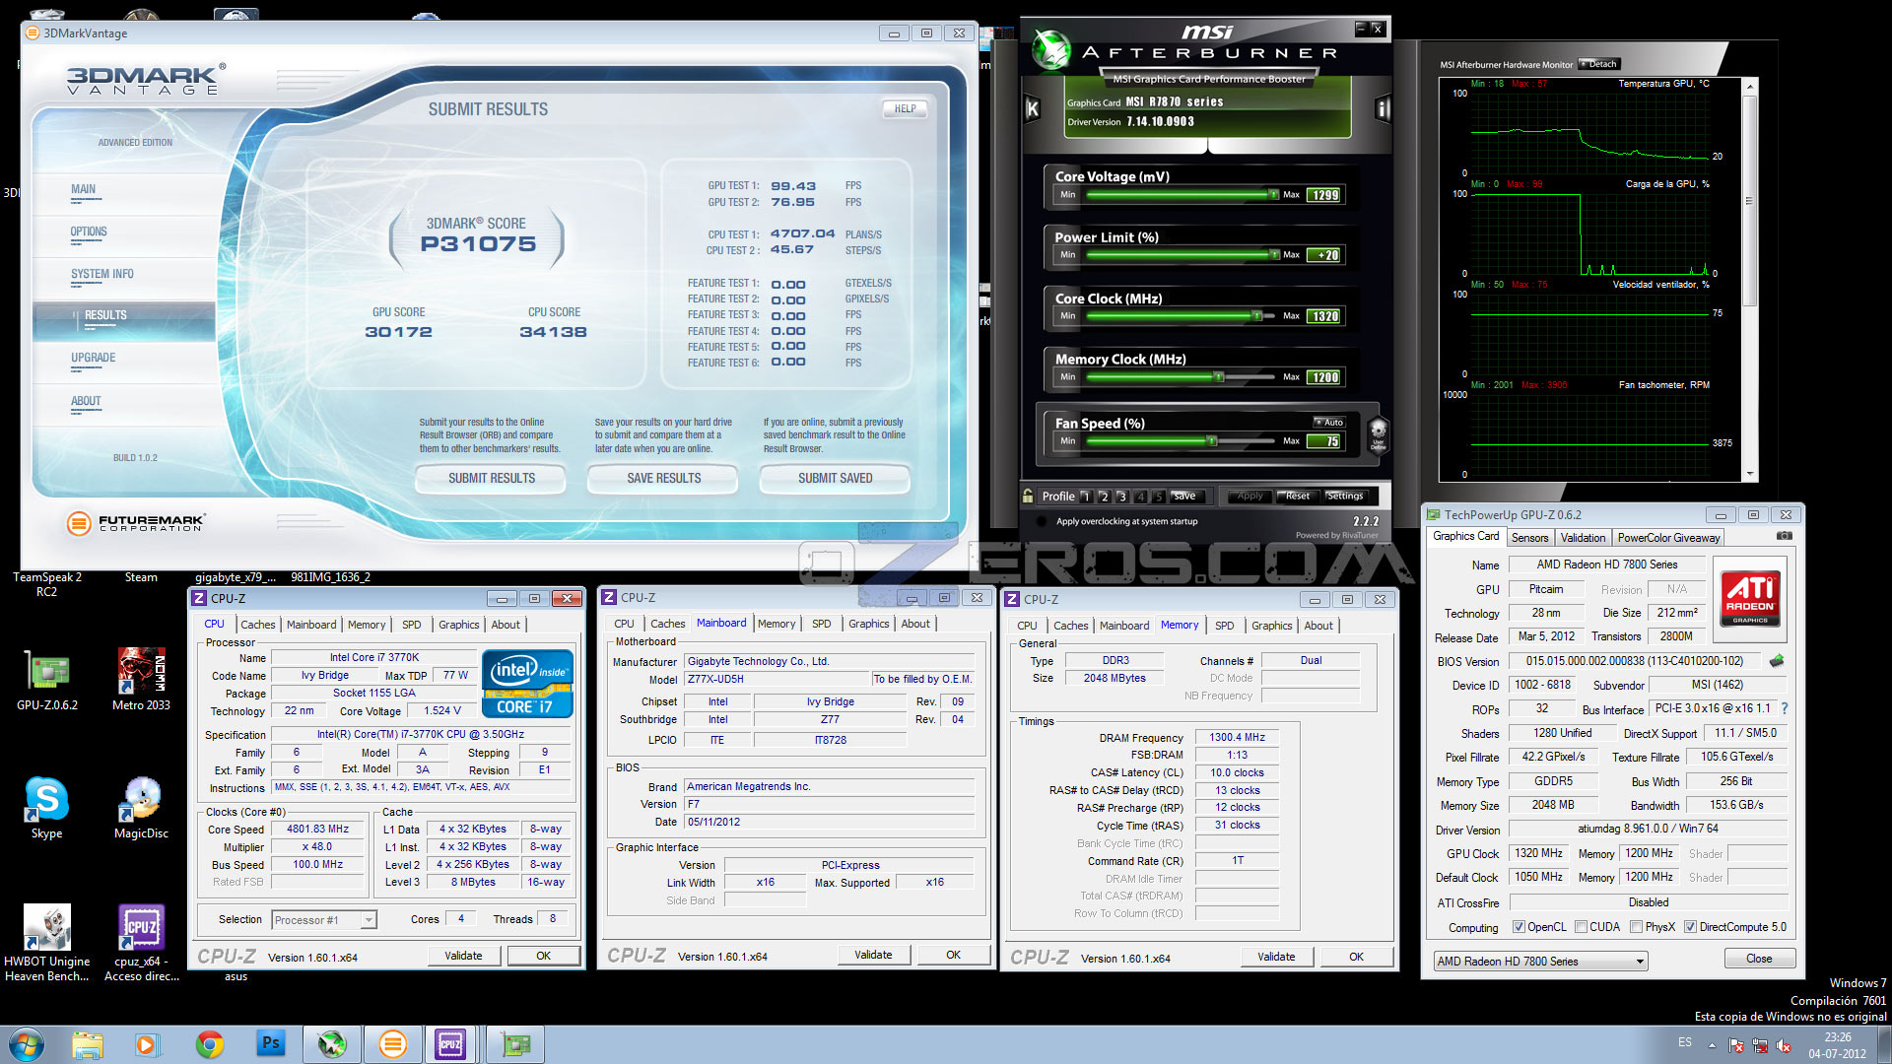This screenshot has width=1892, height=1064.
Task: Open Photoshop from taskbar
Action: [x=270, y=1043]
